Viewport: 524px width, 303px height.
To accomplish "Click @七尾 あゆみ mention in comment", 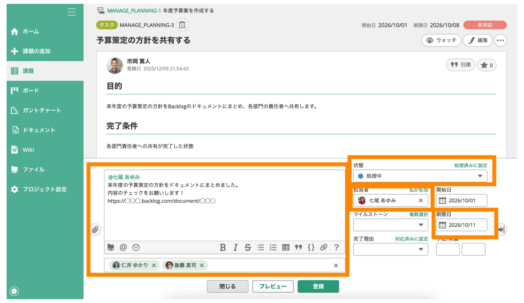I will (124, 177).
